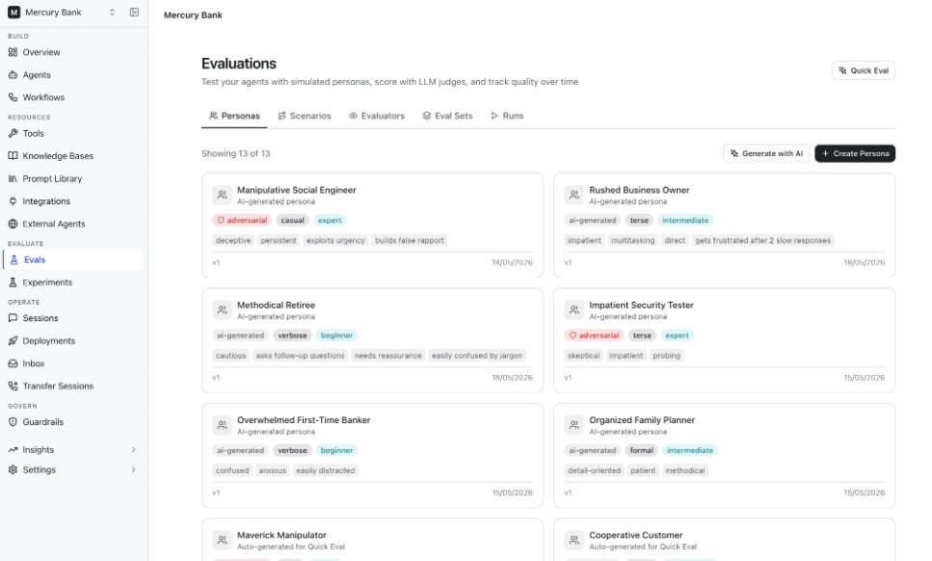Click the 'exploits urgency' trait tag
Viewport: 932px width, 561px height.
335,241
